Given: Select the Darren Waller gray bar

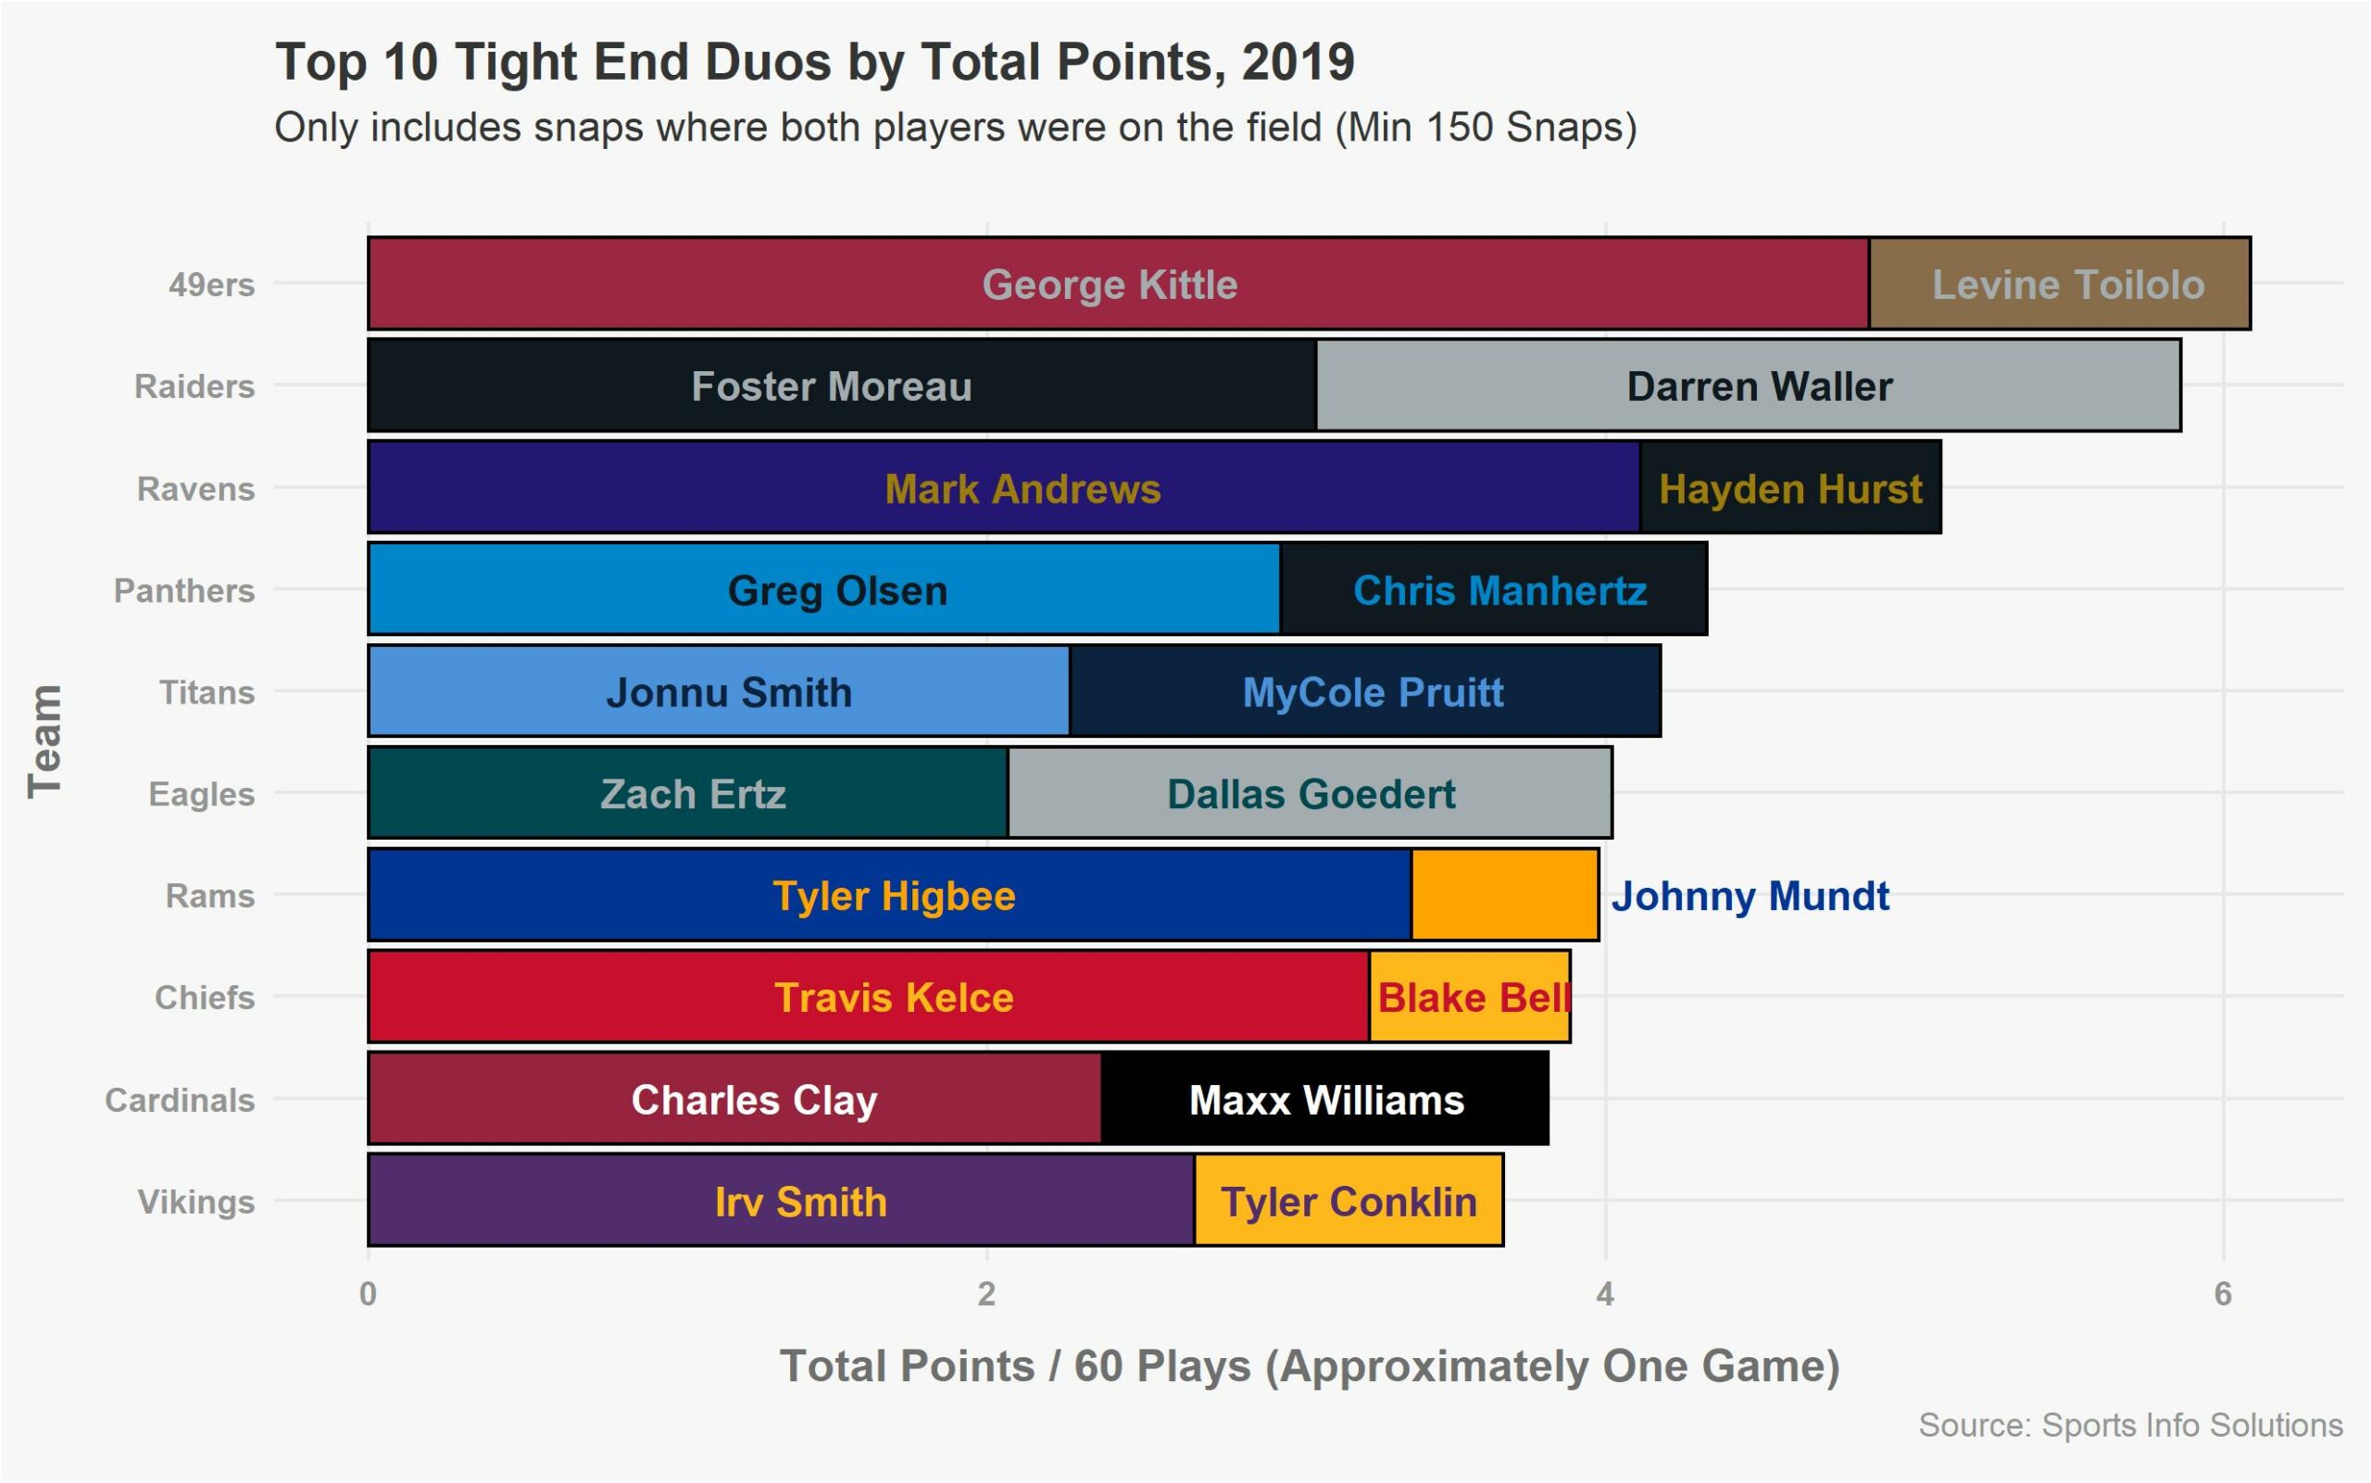Looking at the screenshot, I should [x=1748, y=386].
